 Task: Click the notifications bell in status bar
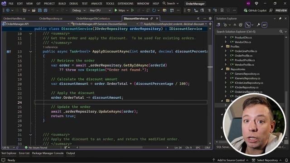coord(286,160)
